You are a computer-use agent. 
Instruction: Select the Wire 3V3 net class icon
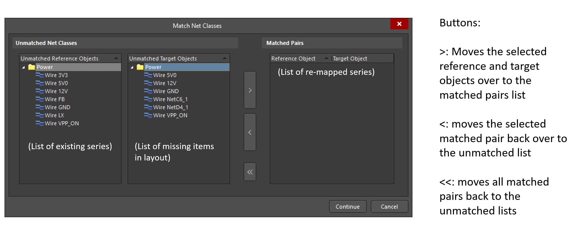[39, 75]
